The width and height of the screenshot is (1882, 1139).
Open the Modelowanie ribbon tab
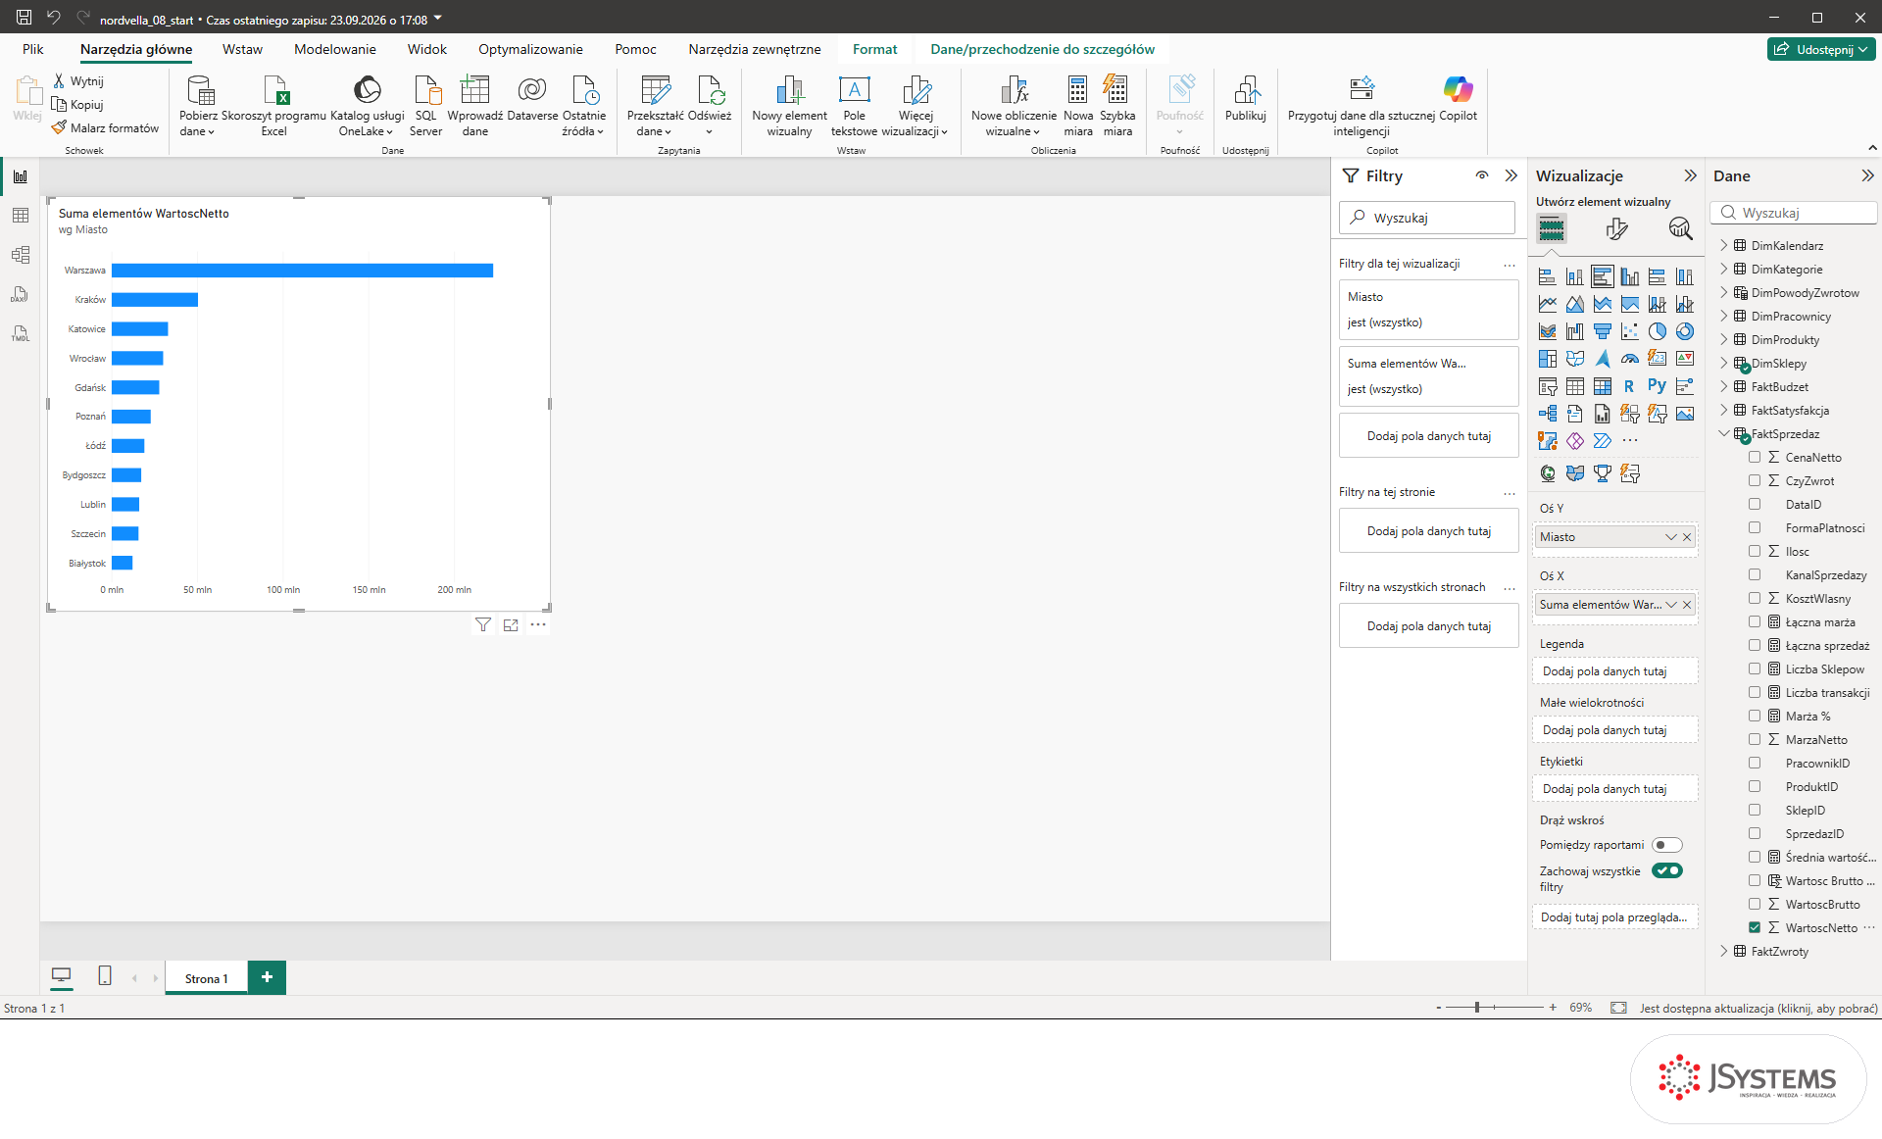point(335,49)
